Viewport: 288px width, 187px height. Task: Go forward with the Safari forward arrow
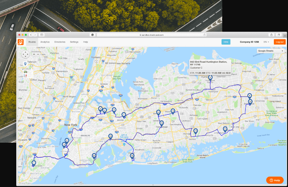(35, 35)
